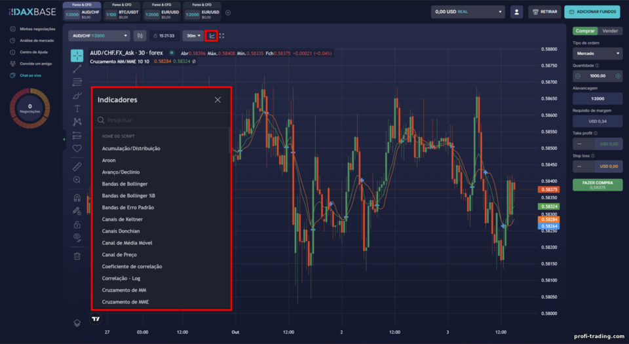
Task: Add Cruzamento de MM indicator
Action: point(124,290)
